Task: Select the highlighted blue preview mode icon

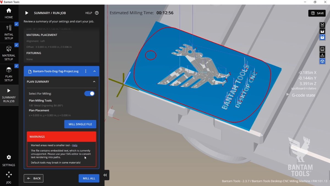Action: (322, 37)
